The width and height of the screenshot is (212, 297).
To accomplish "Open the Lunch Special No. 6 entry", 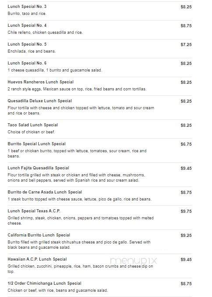I will point(27,63).
